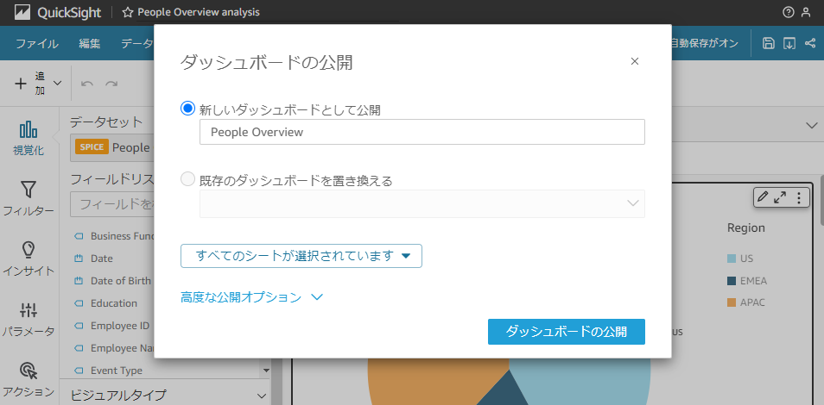Click the dashboard name input field
Viewport: 824px width, 405px height.
tap(422, 132)
